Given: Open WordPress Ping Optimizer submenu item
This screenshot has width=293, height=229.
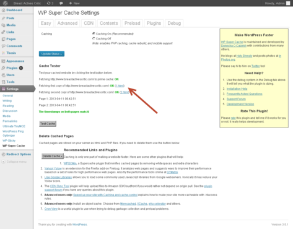Looking at the screenshot, I should click(x=13, y=133).
